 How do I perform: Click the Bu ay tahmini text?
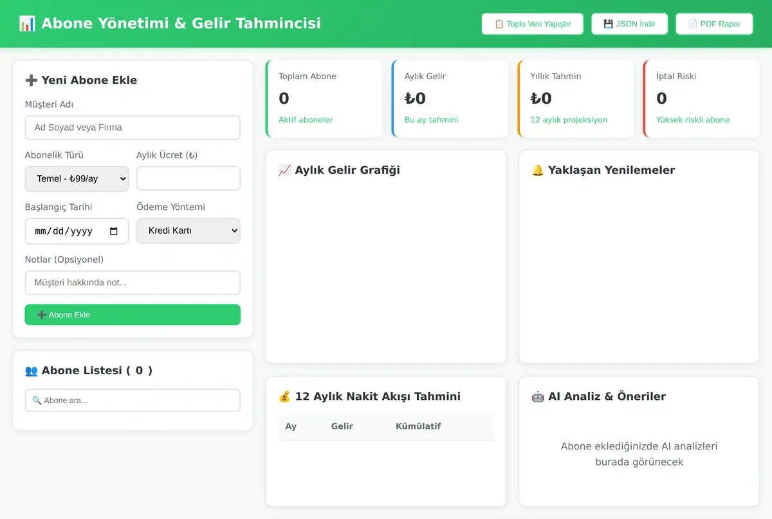point(431,120)
